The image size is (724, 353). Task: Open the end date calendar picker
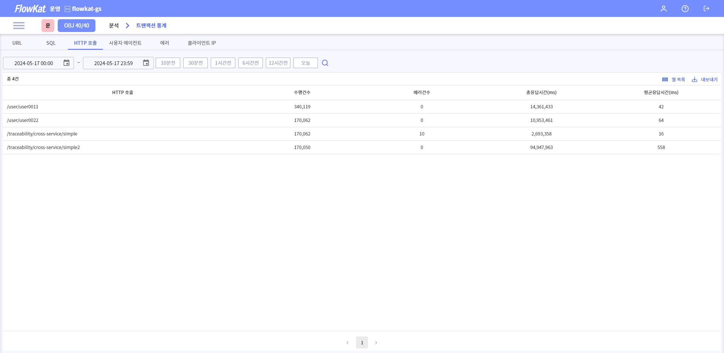[146, 63]
